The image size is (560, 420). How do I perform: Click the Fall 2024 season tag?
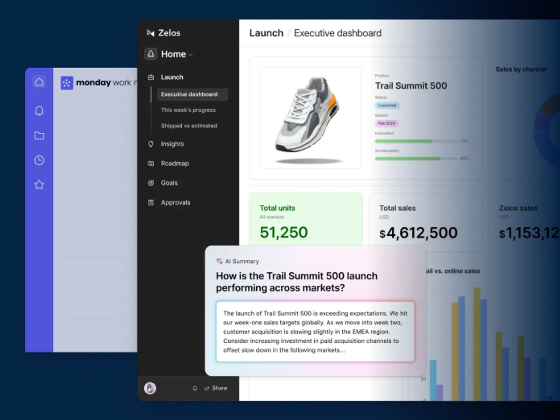pyautogui.click(x=386, y=123)
